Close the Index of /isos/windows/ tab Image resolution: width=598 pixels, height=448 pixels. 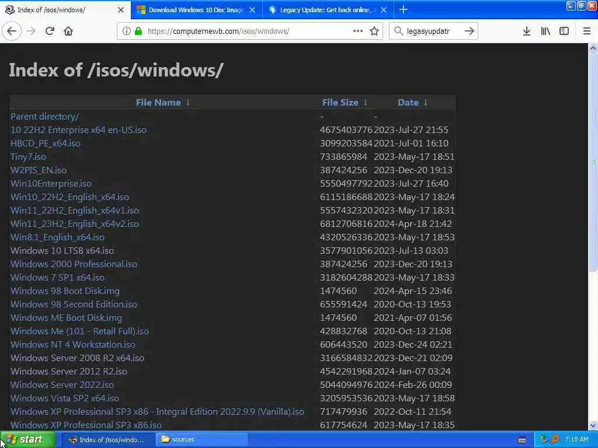[x=121, y=10]
